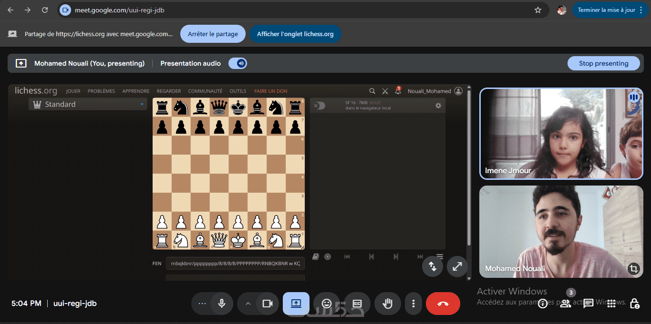Screen dimensions: 651x324
Task: Go forward in the browser
Action: tap(28, 10)
